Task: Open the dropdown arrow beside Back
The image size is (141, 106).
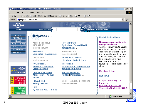Action: click(19, 16)
